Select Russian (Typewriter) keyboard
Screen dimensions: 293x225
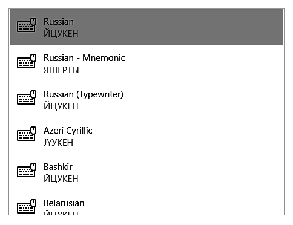point(146,100)
